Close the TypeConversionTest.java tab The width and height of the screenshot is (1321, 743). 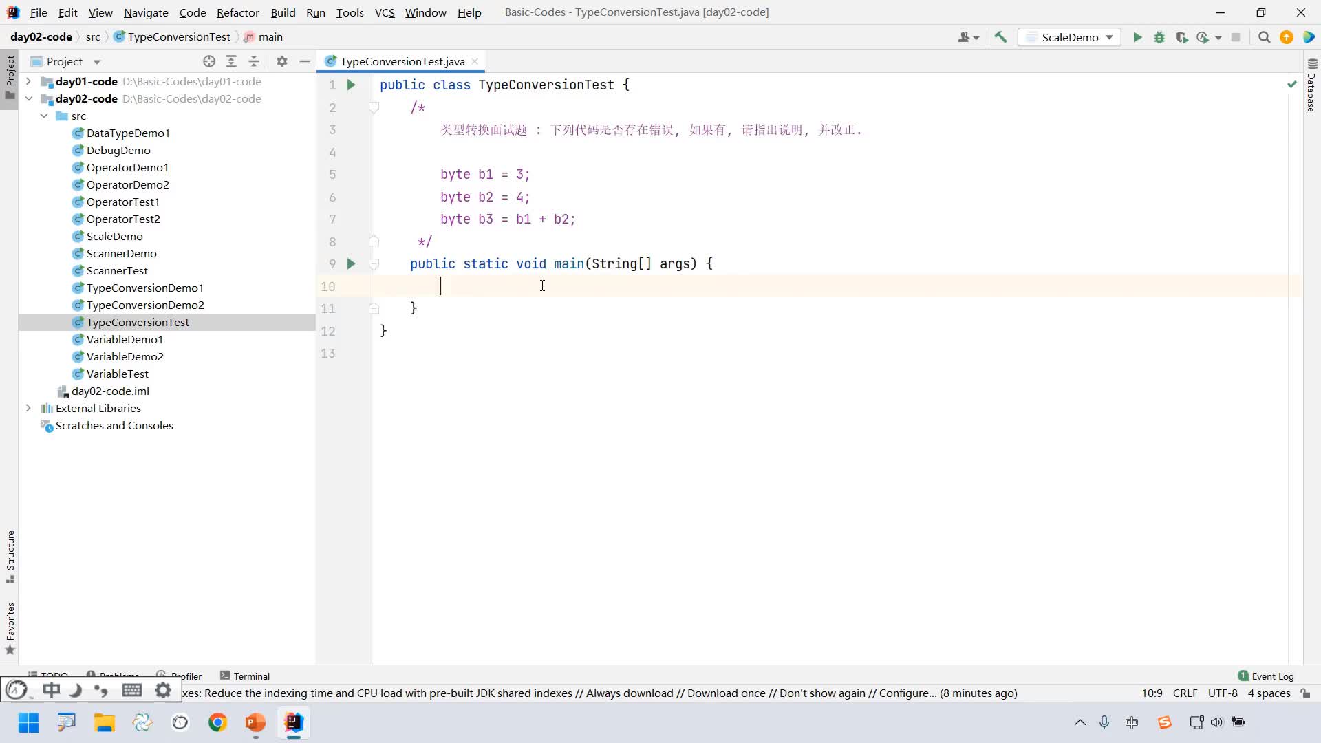click(475, 61)
